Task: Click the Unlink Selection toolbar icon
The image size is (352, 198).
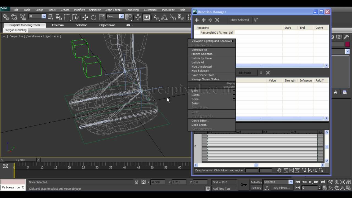Action: click(x=14, y=17)
